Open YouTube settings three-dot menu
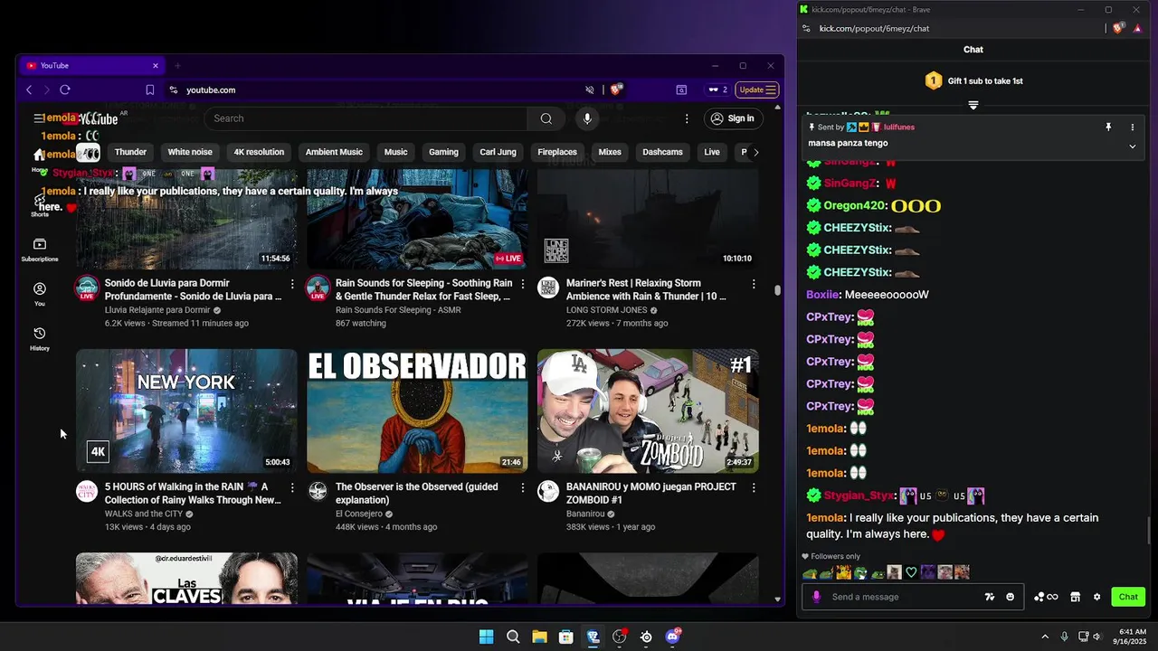Image resolution: width=1158 pixels, height=651 pixels. (687, 118)
